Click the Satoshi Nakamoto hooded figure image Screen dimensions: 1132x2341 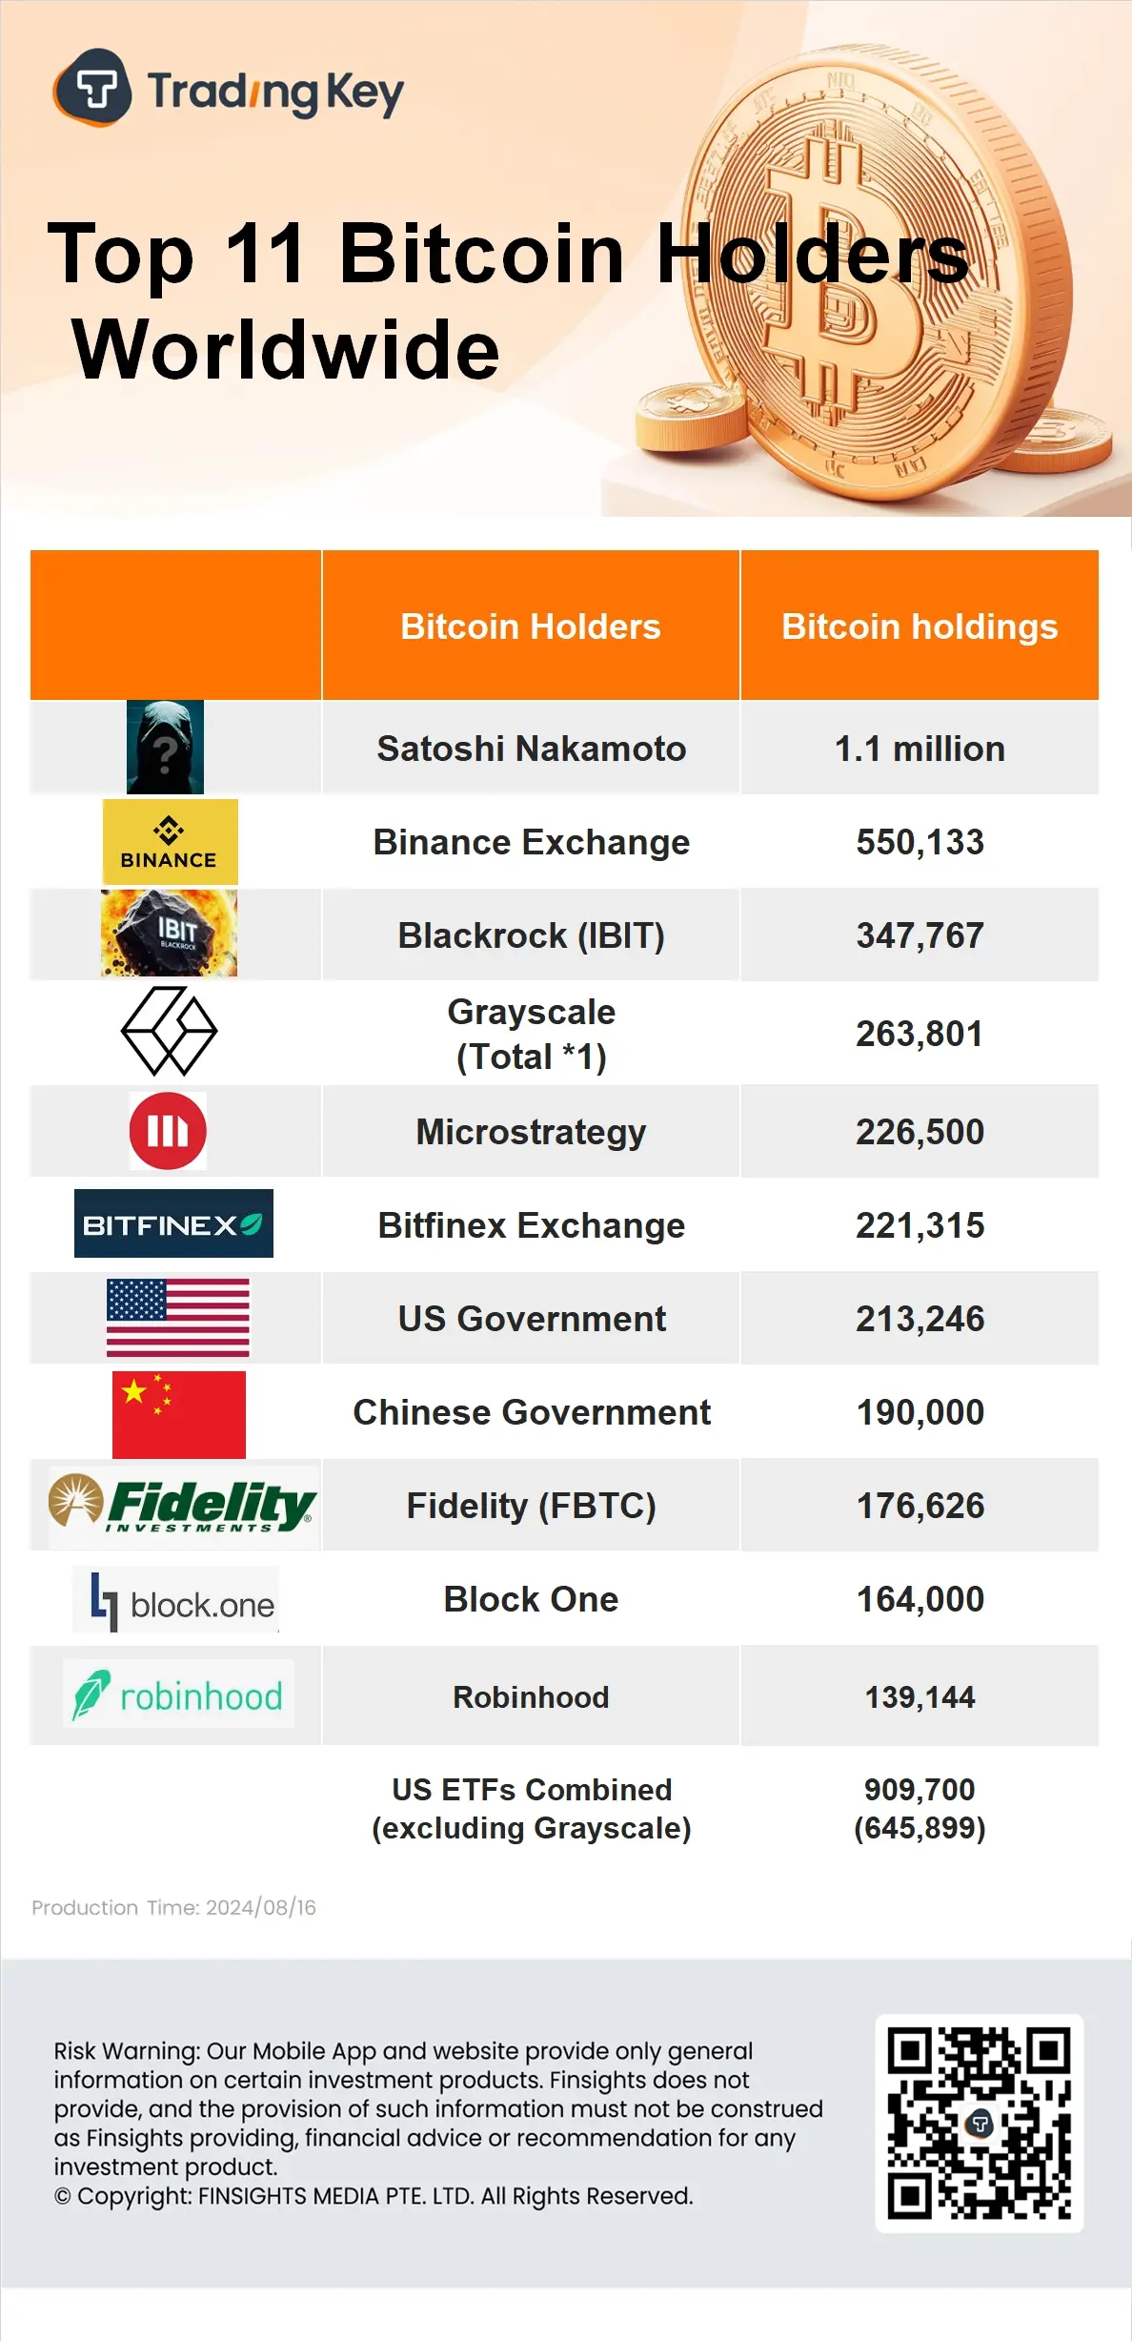165,748
